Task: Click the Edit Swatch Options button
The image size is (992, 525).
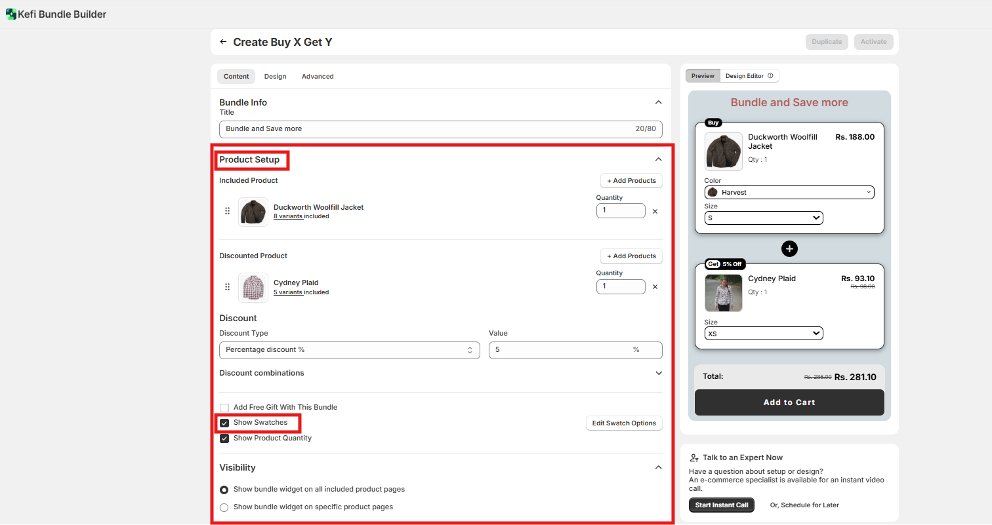Action: click(623, 423)
